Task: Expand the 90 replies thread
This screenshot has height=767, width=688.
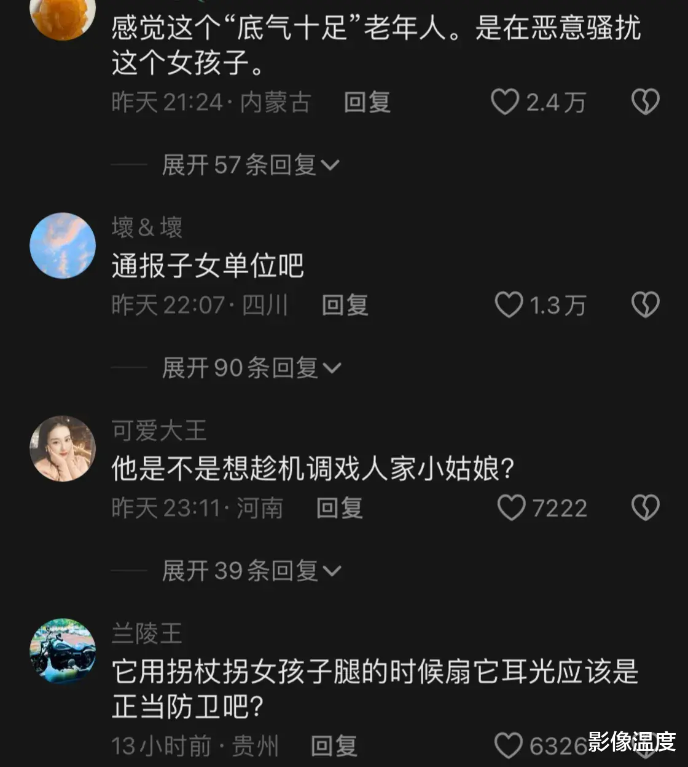Action: click(251, 368)
